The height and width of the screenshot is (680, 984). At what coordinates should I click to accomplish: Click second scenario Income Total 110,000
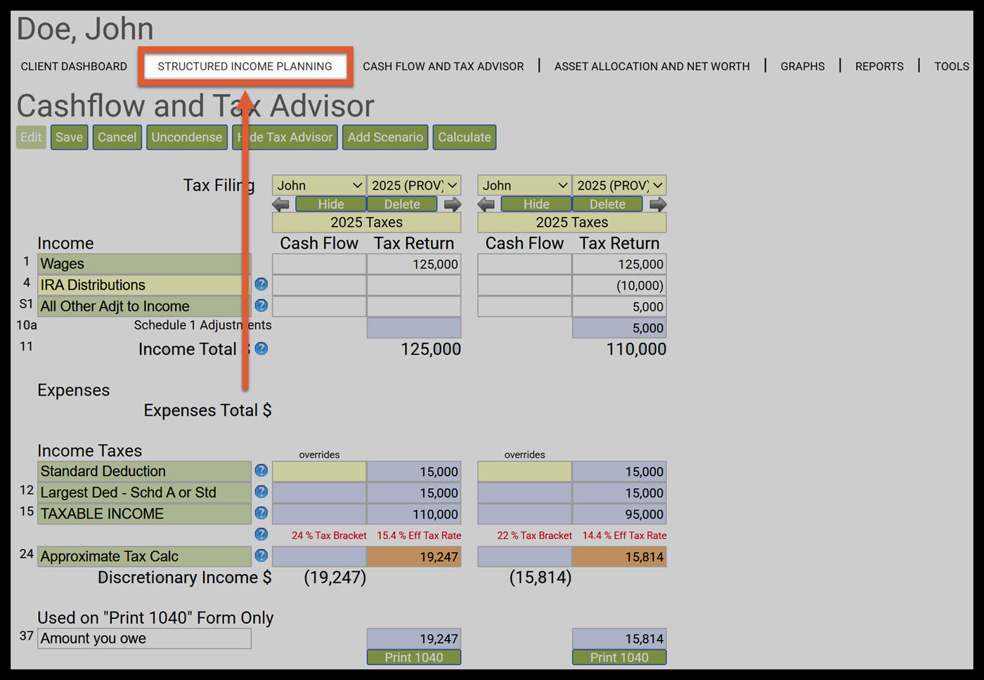pyautogui.click(x=636, y=349)
